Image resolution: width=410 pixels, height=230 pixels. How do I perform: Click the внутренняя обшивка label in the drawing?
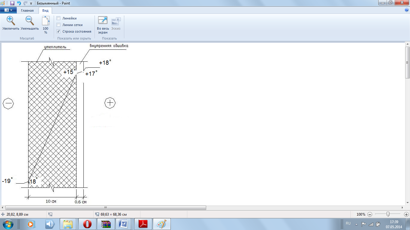click(x=109, y=46)
